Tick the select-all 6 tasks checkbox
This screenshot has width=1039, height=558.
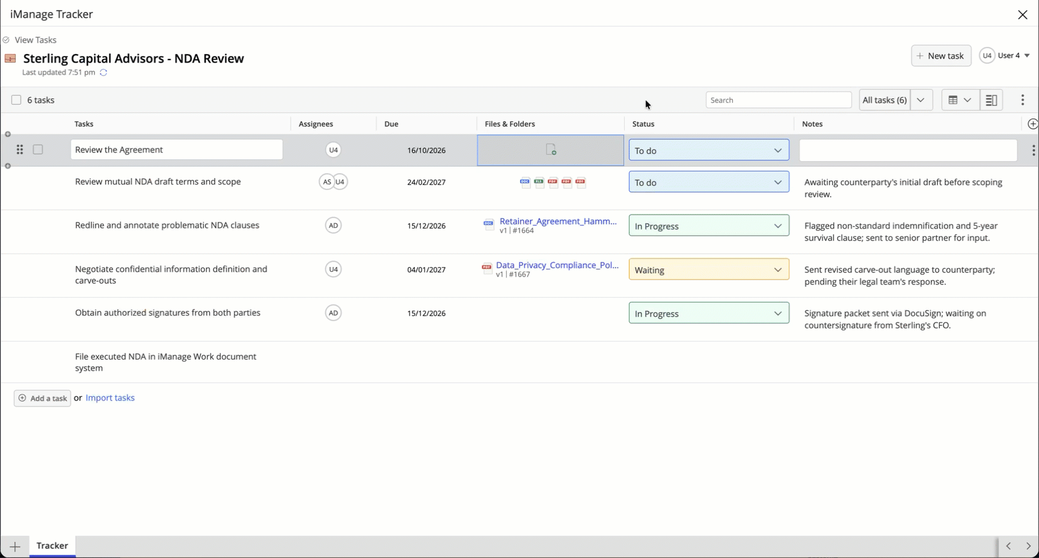16,100
